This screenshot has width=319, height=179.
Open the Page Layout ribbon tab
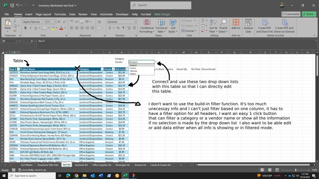click(x=43, y=14)
